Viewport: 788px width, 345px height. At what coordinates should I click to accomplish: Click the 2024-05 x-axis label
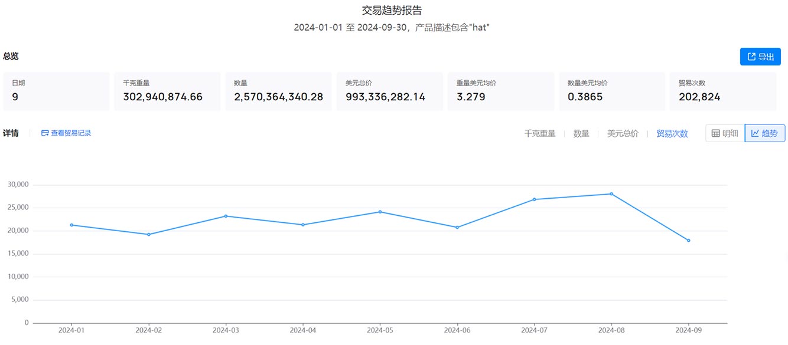pyautogui.click(x=380, y=330)
